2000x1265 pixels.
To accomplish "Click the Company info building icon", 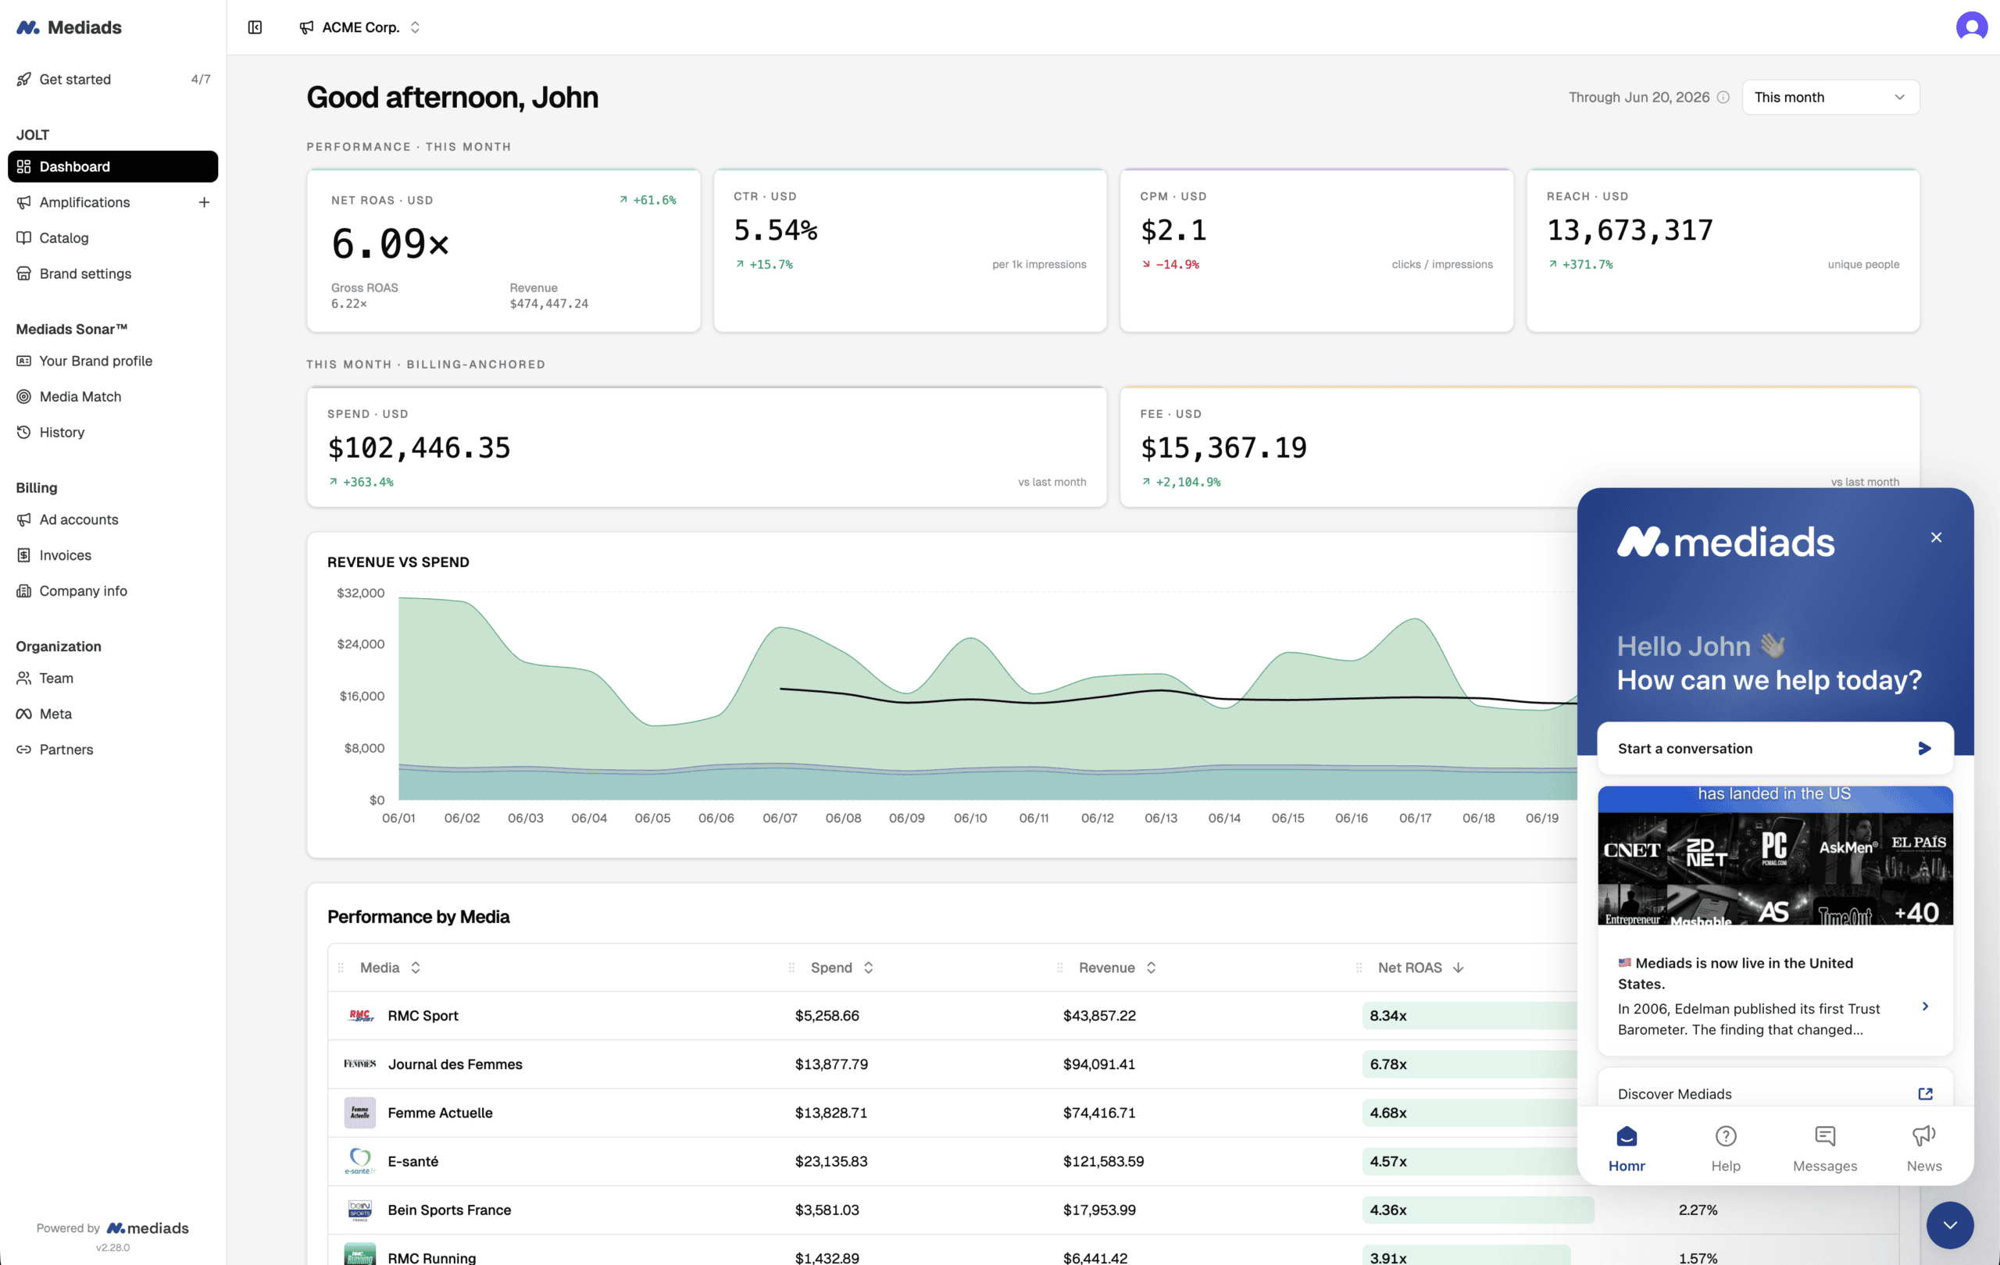I will pos(24,590).
